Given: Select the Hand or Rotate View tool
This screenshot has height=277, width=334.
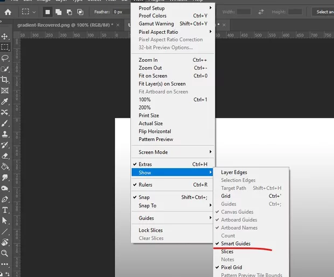Looking at the screenshot, I should point(5,243).
